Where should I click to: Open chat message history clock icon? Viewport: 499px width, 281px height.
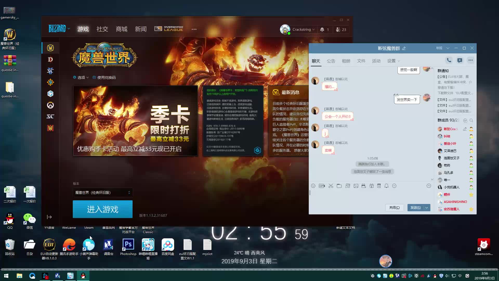point(429,186)
